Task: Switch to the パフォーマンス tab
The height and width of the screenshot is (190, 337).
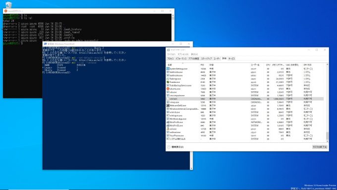Action: 181,59
